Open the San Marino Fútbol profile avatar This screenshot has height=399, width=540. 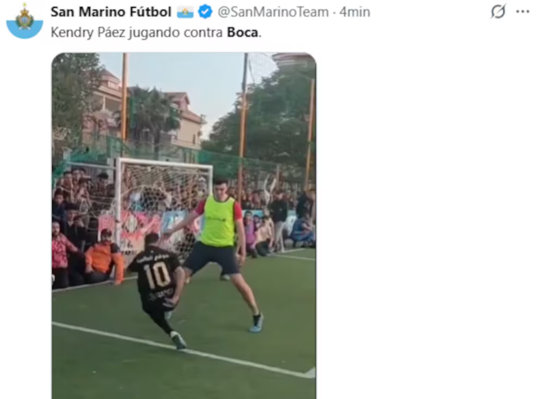[x=25, y=21]
